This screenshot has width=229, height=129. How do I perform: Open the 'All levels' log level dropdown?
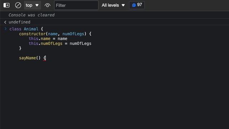(113, 5)
